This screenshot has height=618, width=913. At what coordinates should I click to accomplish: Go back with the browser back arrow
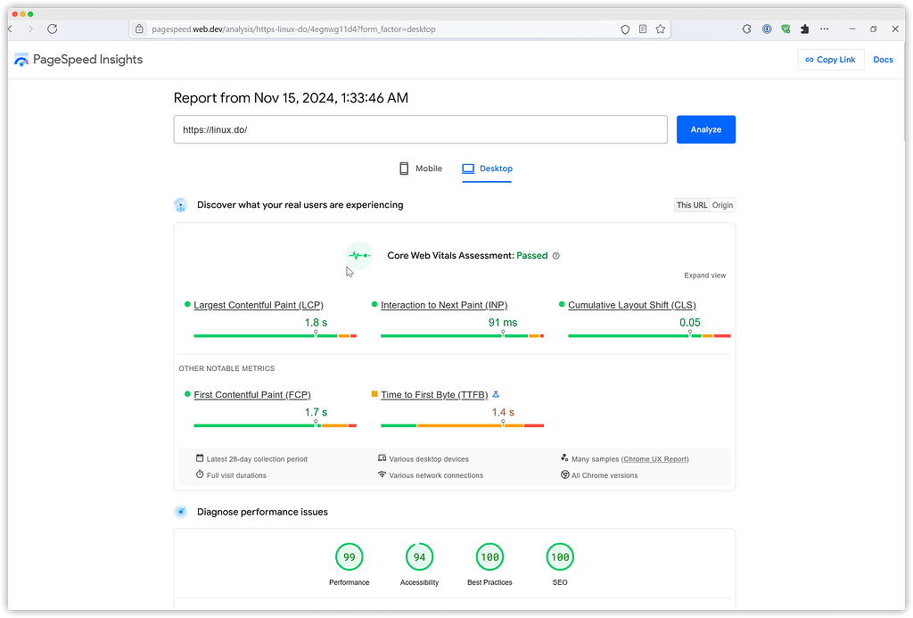[x=10, y=29]
